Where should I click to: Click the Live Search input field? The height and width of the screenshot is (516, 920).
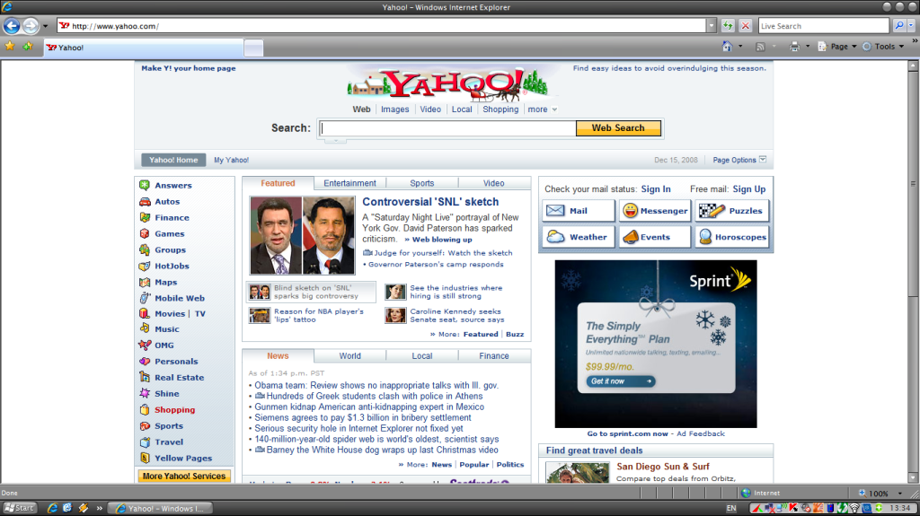click(x=824, y=26)
